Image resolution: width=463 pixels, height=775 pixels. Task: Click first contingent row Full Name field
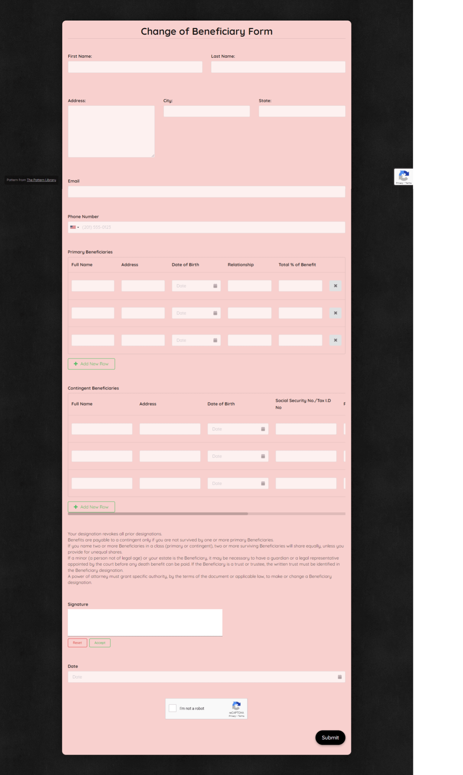102,429
